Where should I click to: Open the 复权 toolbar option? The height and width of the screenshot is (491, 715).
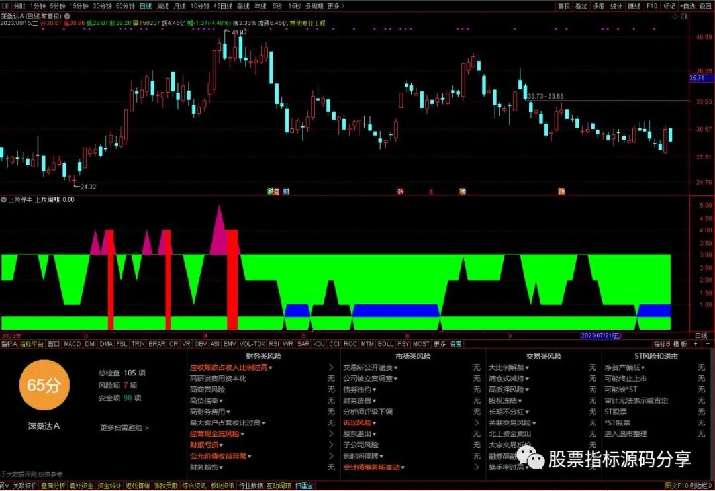point(564,6)
